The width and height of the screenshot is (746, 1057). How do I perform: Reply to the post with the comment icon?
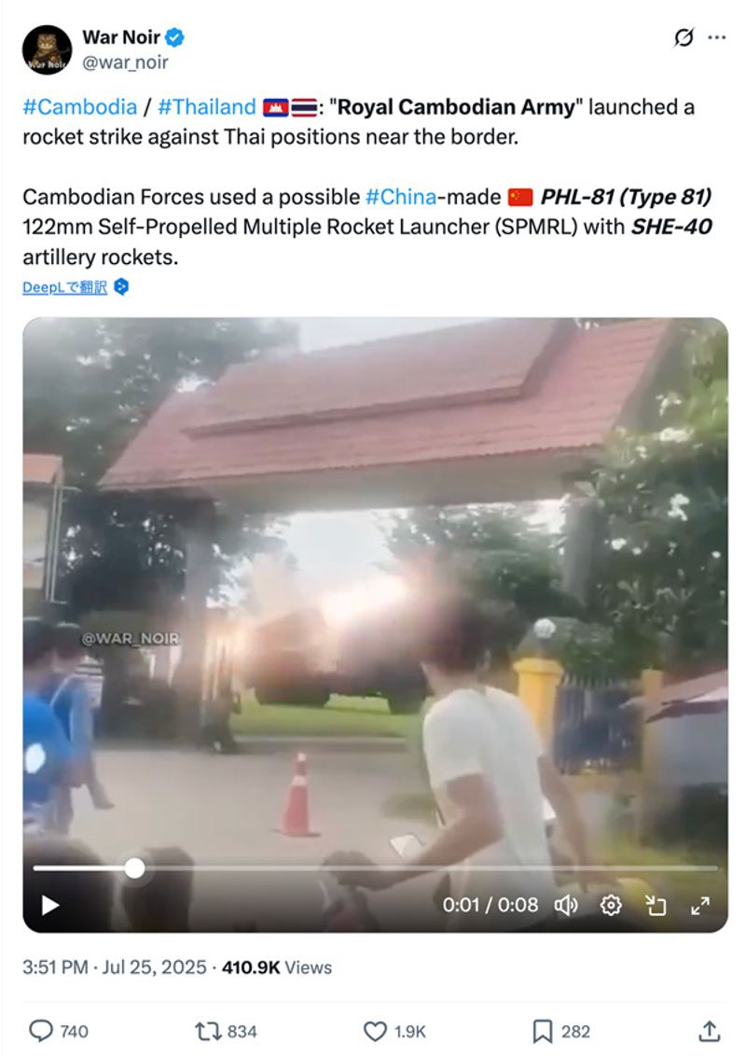pyautogui.click(x=41, y=1031)
